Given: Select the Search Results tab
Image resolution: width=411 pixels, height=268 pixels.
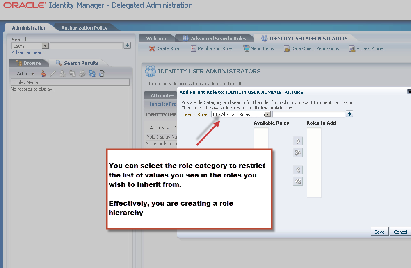Looking at the screenshot, I should 78,63.
